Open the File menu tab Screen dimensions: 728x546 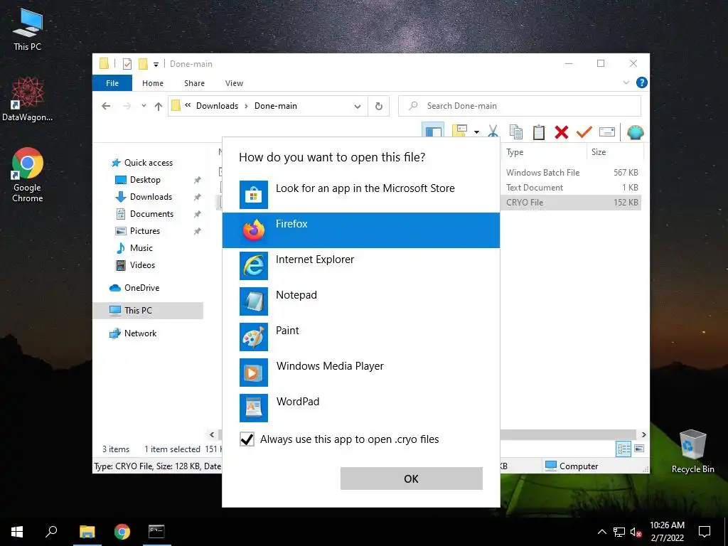click(112, 83)
